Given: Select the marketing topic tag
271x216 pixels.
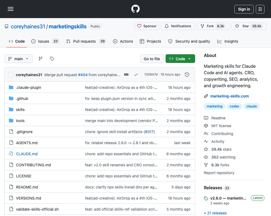Looking at the screenshot, I should tap(214, 106).
